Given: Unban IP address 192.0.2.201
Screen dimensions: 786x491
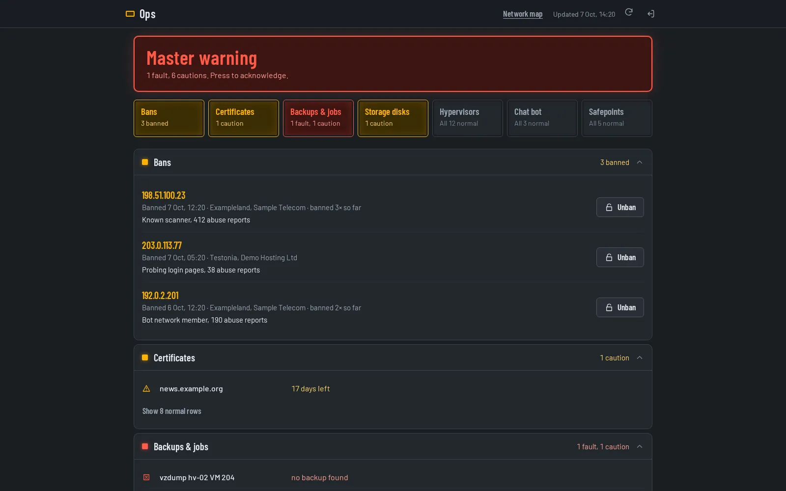Looking at the screenshot, I should [x=620, y=307].
